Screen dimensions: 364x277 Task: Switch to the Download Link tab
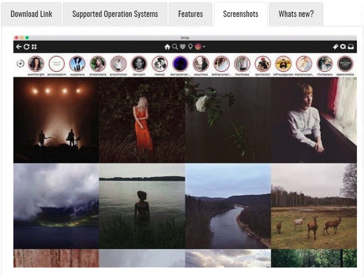click(x=31, y=14)
